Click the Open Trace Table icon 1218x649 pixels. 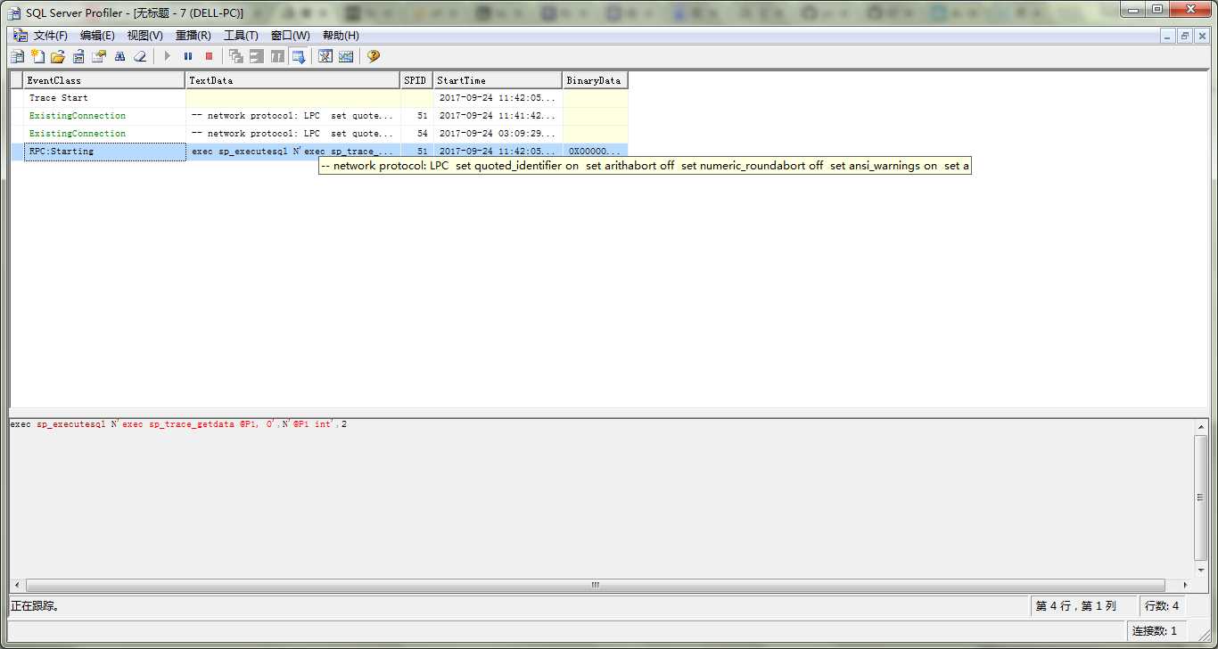78,56
